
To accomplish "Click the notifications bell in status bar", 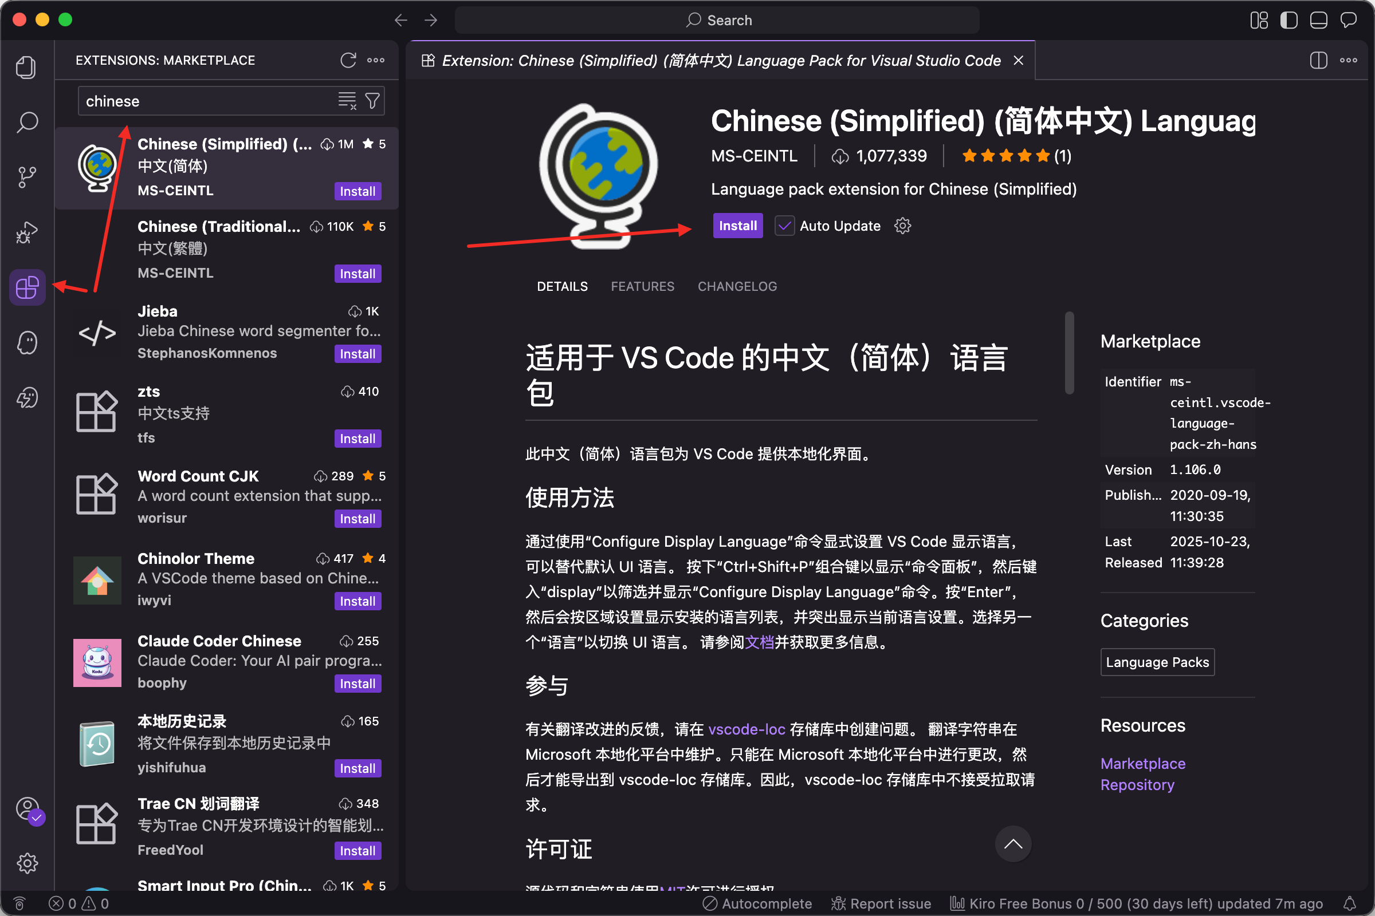I will coord(1349,903).
